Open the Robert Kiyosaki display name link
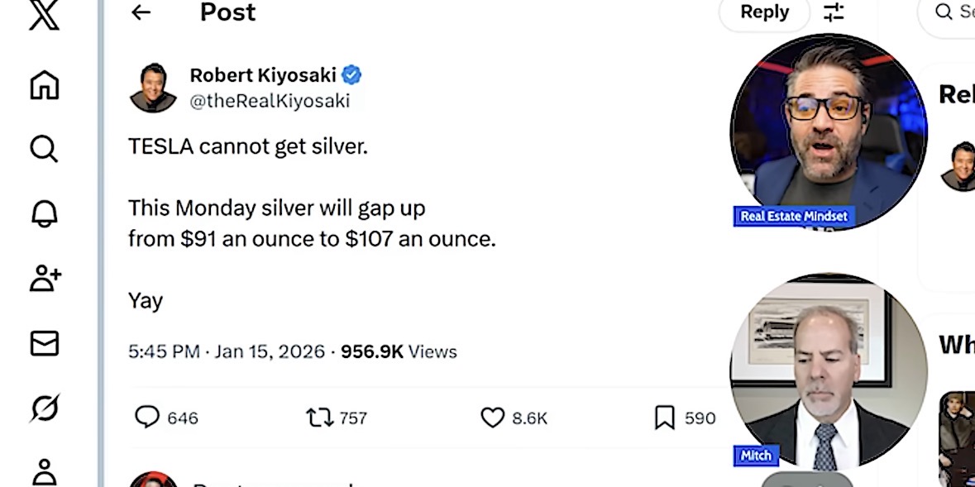This screenshot has width=975, height=487. (x=263, y=75)
